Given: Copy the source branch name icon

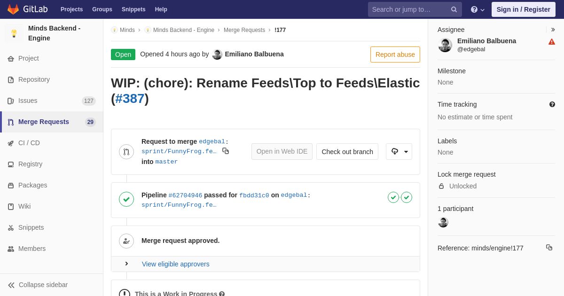Looking at the screenshot, I should (x=226, y=151).
